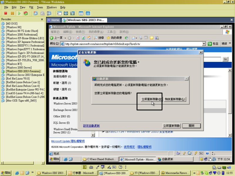This screenshot has width=235, height=176.
Task: Click the red Power Off button
Action: point(6,13)
